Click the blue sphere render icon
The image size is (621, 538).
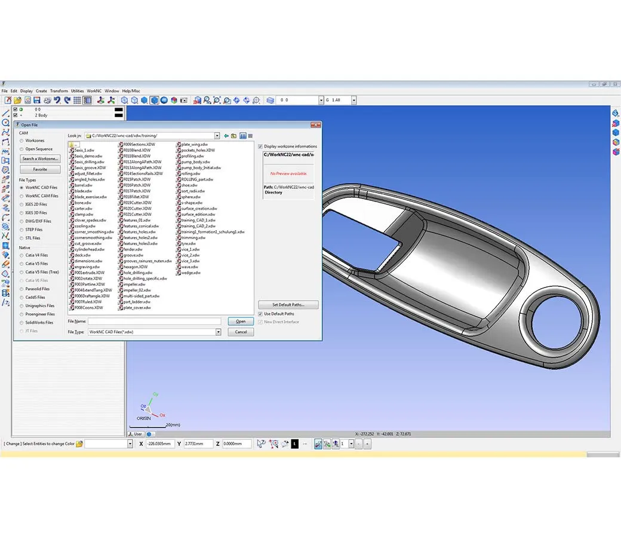coord(164,100)
